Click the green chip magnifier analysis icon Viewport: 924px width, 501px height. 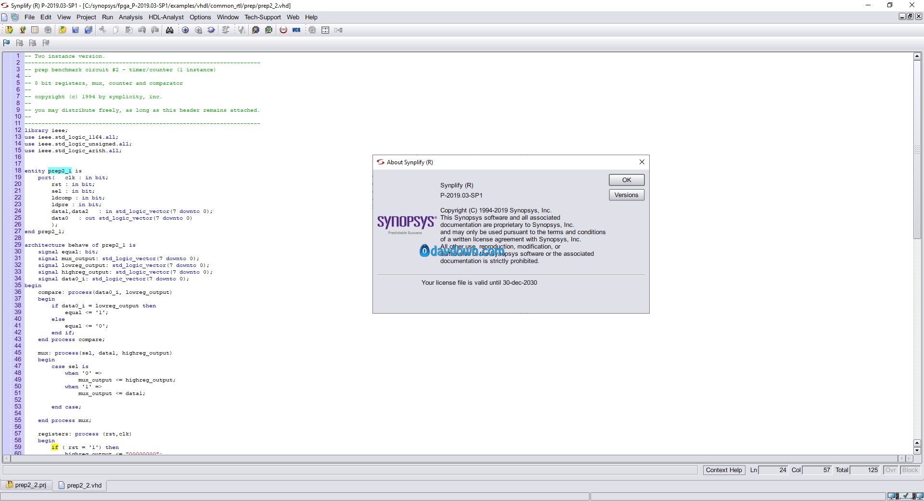point(269,30)
